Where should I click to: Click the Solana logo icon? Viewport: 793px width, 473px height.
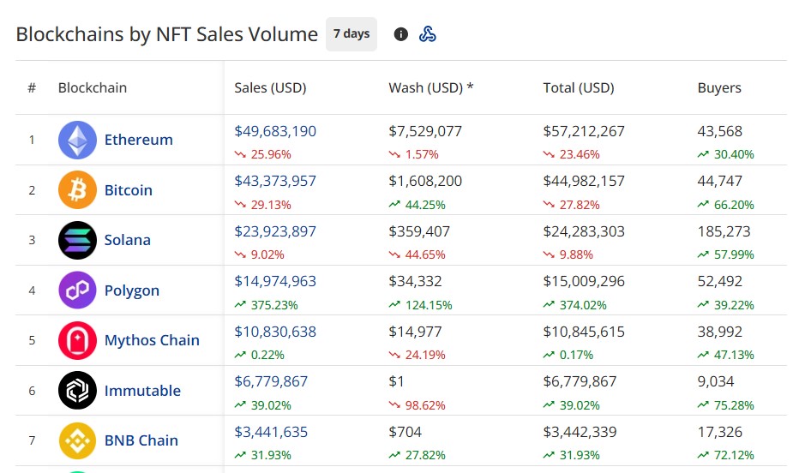[x=77, y=240]
